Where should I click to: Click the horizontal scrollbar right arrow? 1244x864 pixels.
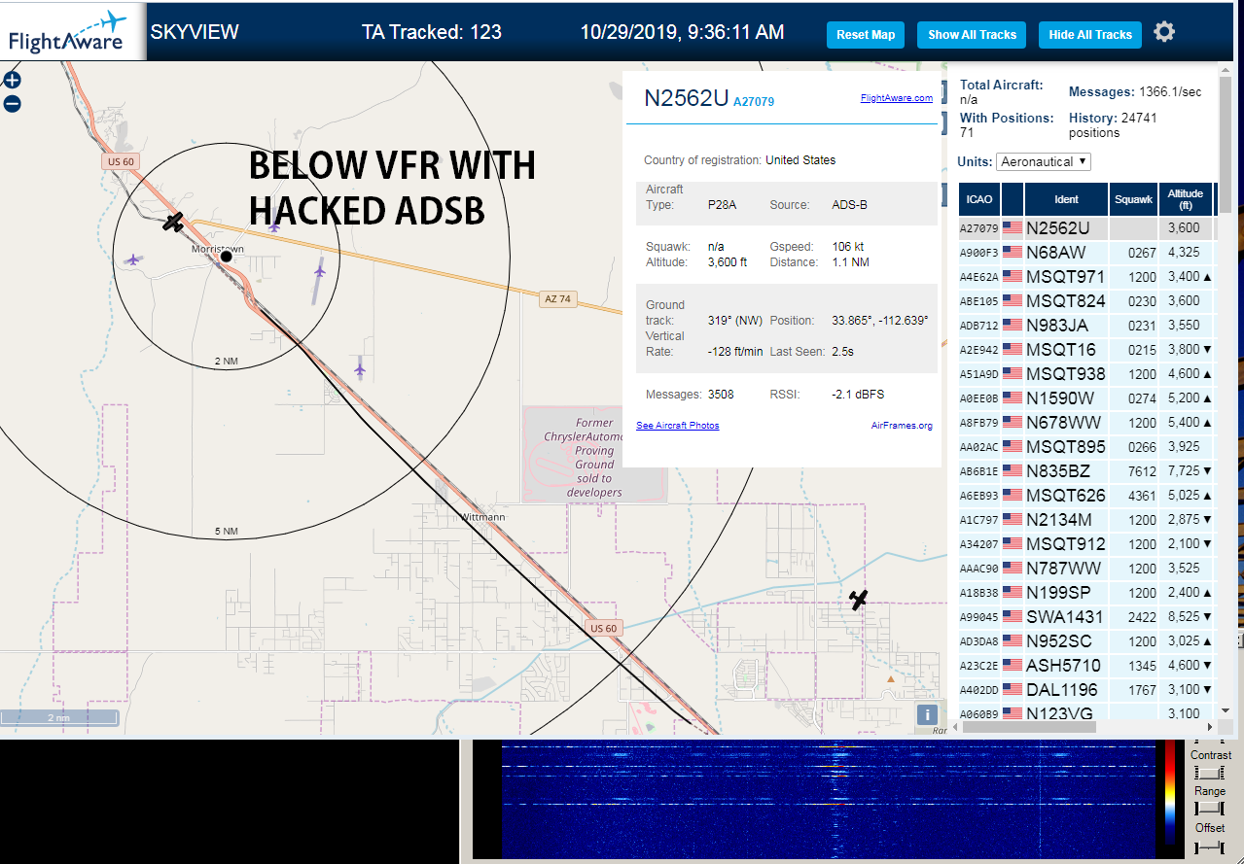(1209, 727)
